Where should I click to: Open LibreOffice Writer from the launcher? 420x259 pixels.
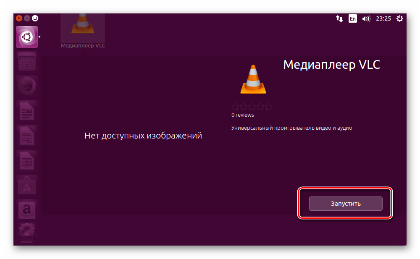point(27,111)
